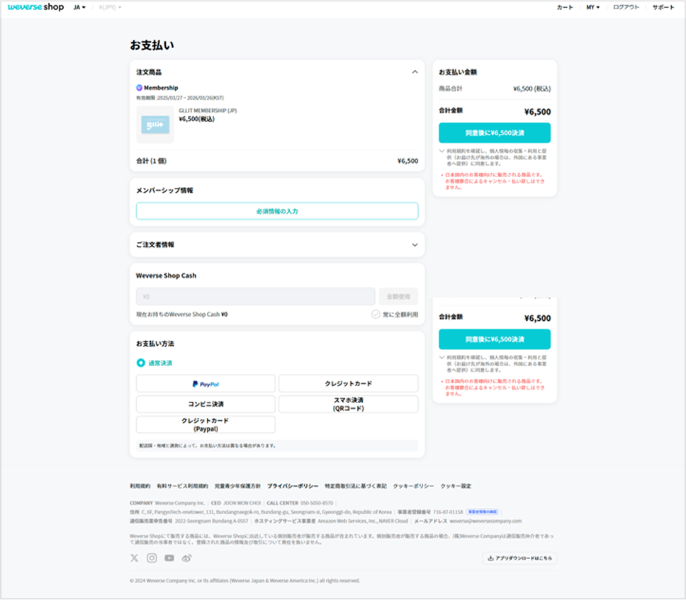The height and width of the screenshot is (600, 686).
Task: Choose コンビニ決済 payment method
Action: [x=206, y=404]
